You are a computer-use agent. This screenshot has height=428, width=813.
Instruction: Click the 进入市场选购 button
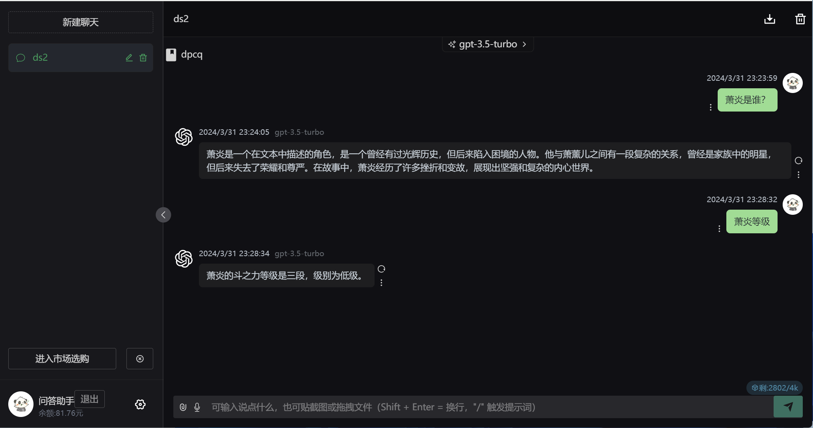pyautogui.click(x=62, y=359)
